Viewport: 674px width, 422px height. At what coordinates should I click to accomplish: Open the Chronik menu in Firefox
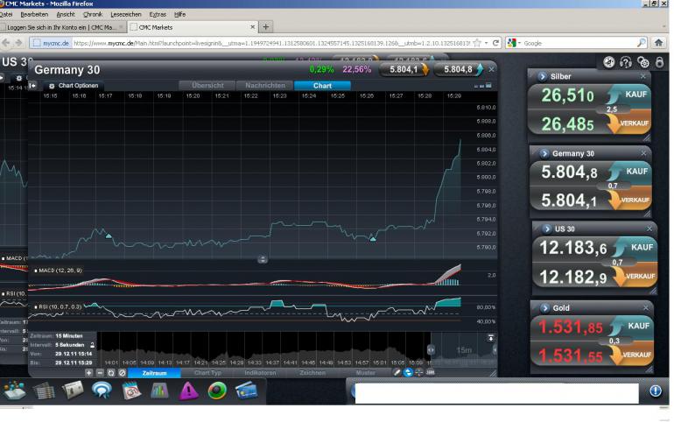(x=93, y=14)
